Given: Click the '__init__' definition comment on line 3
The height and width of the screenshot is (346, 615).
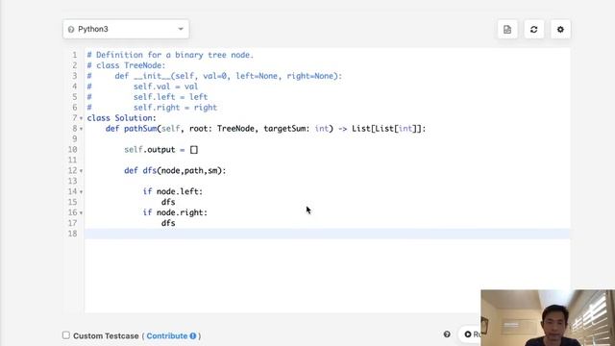Looking at the screenshot, I should coord(229,76).
